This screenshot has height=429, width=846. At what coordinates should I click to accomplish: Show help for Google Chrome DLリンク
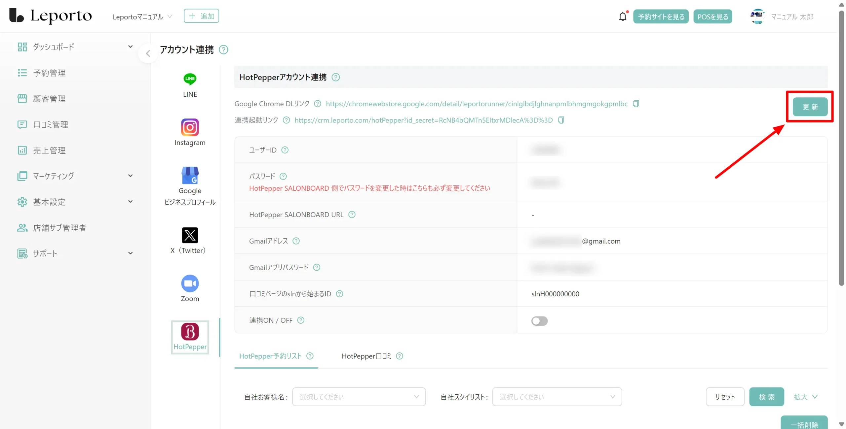(x=317, y=104)
